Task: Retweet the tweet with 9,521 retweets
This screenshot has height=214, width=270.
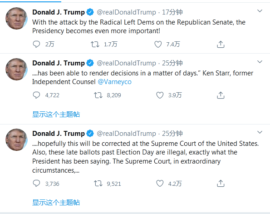Action: (98, 184)
